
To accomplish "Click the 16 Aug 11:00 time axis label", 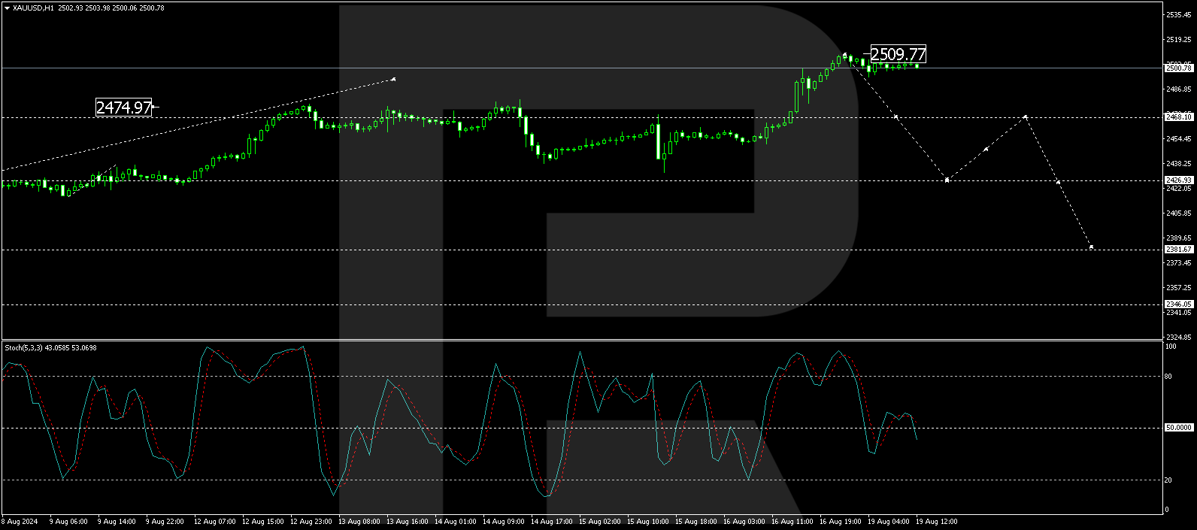I will (792, 521).
